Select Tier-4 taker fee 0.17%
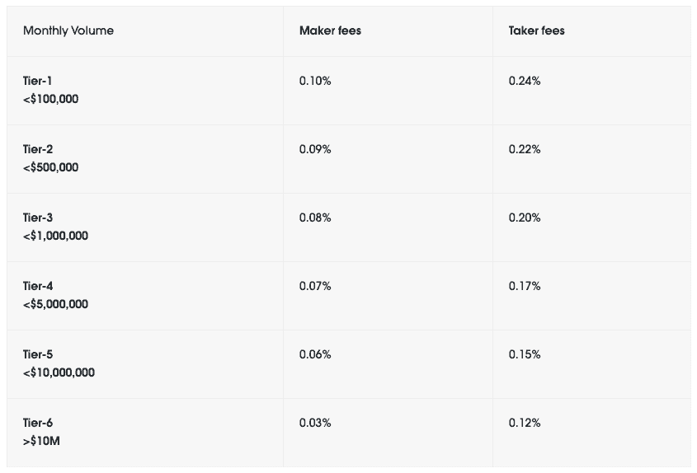 click(x=525, y=286)
